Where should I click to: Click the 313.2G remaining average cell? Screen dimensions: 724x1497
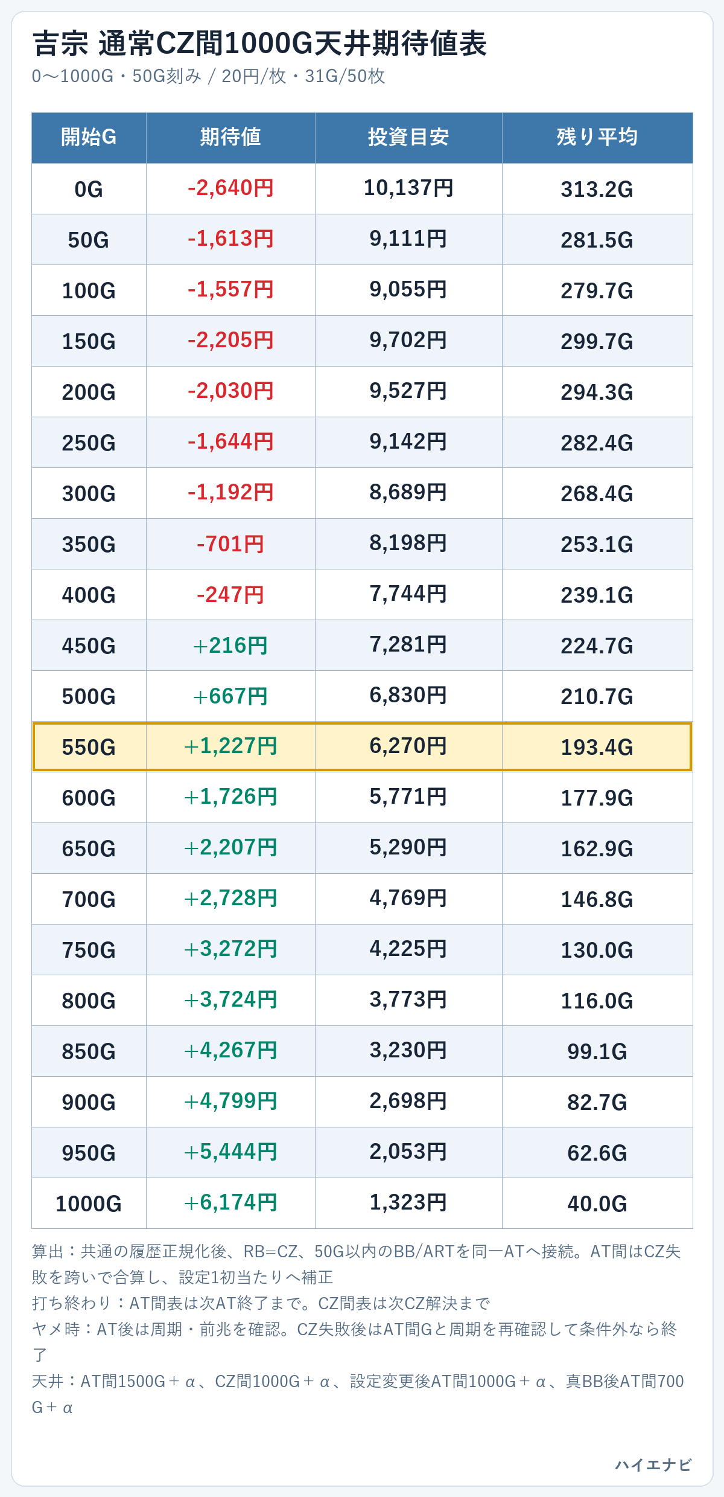(x=597, y=189)
